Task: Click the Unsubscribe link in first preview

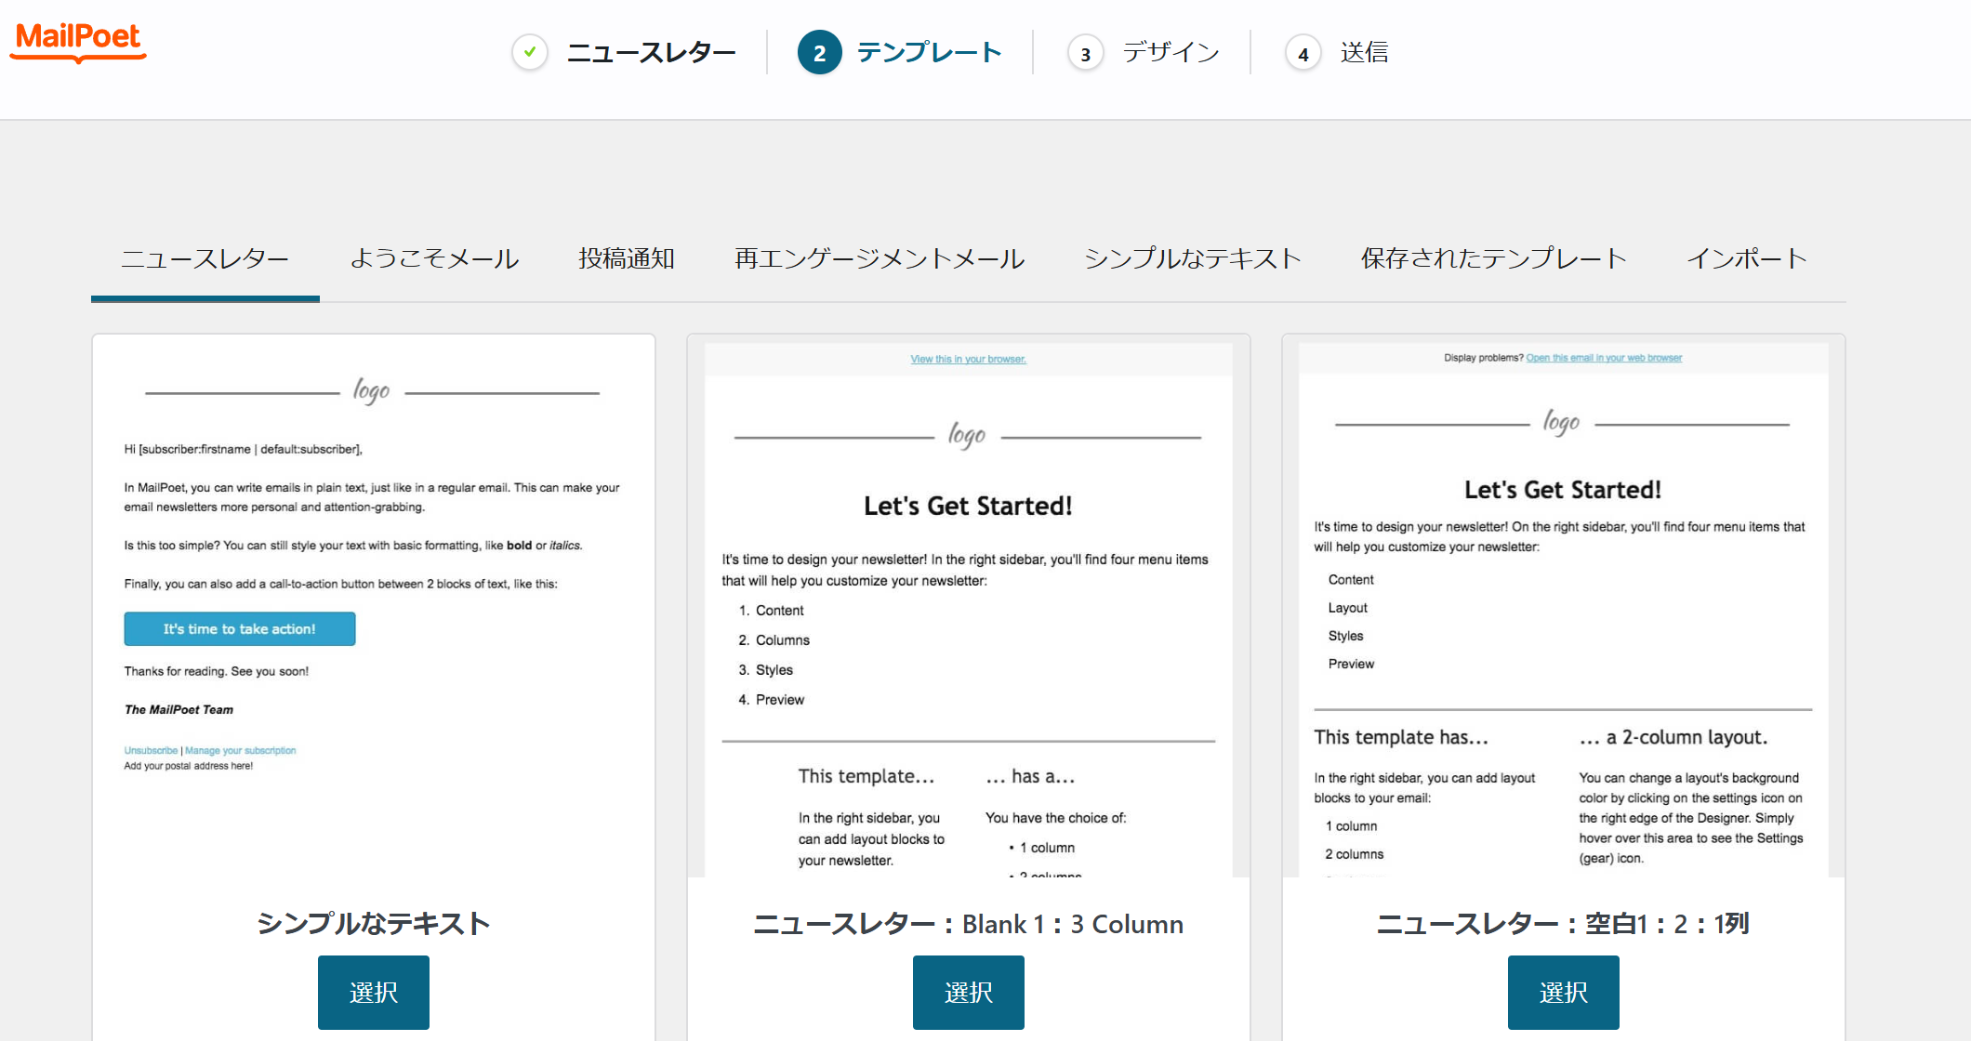Action: [151, 750]
